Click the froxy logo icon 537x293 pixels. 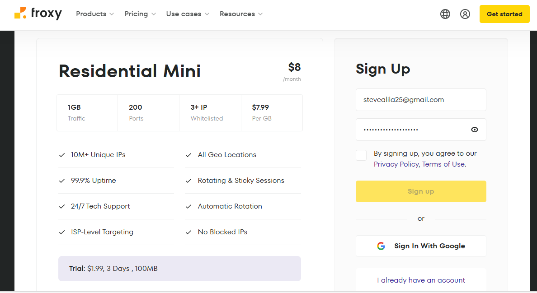coord(20,14)
